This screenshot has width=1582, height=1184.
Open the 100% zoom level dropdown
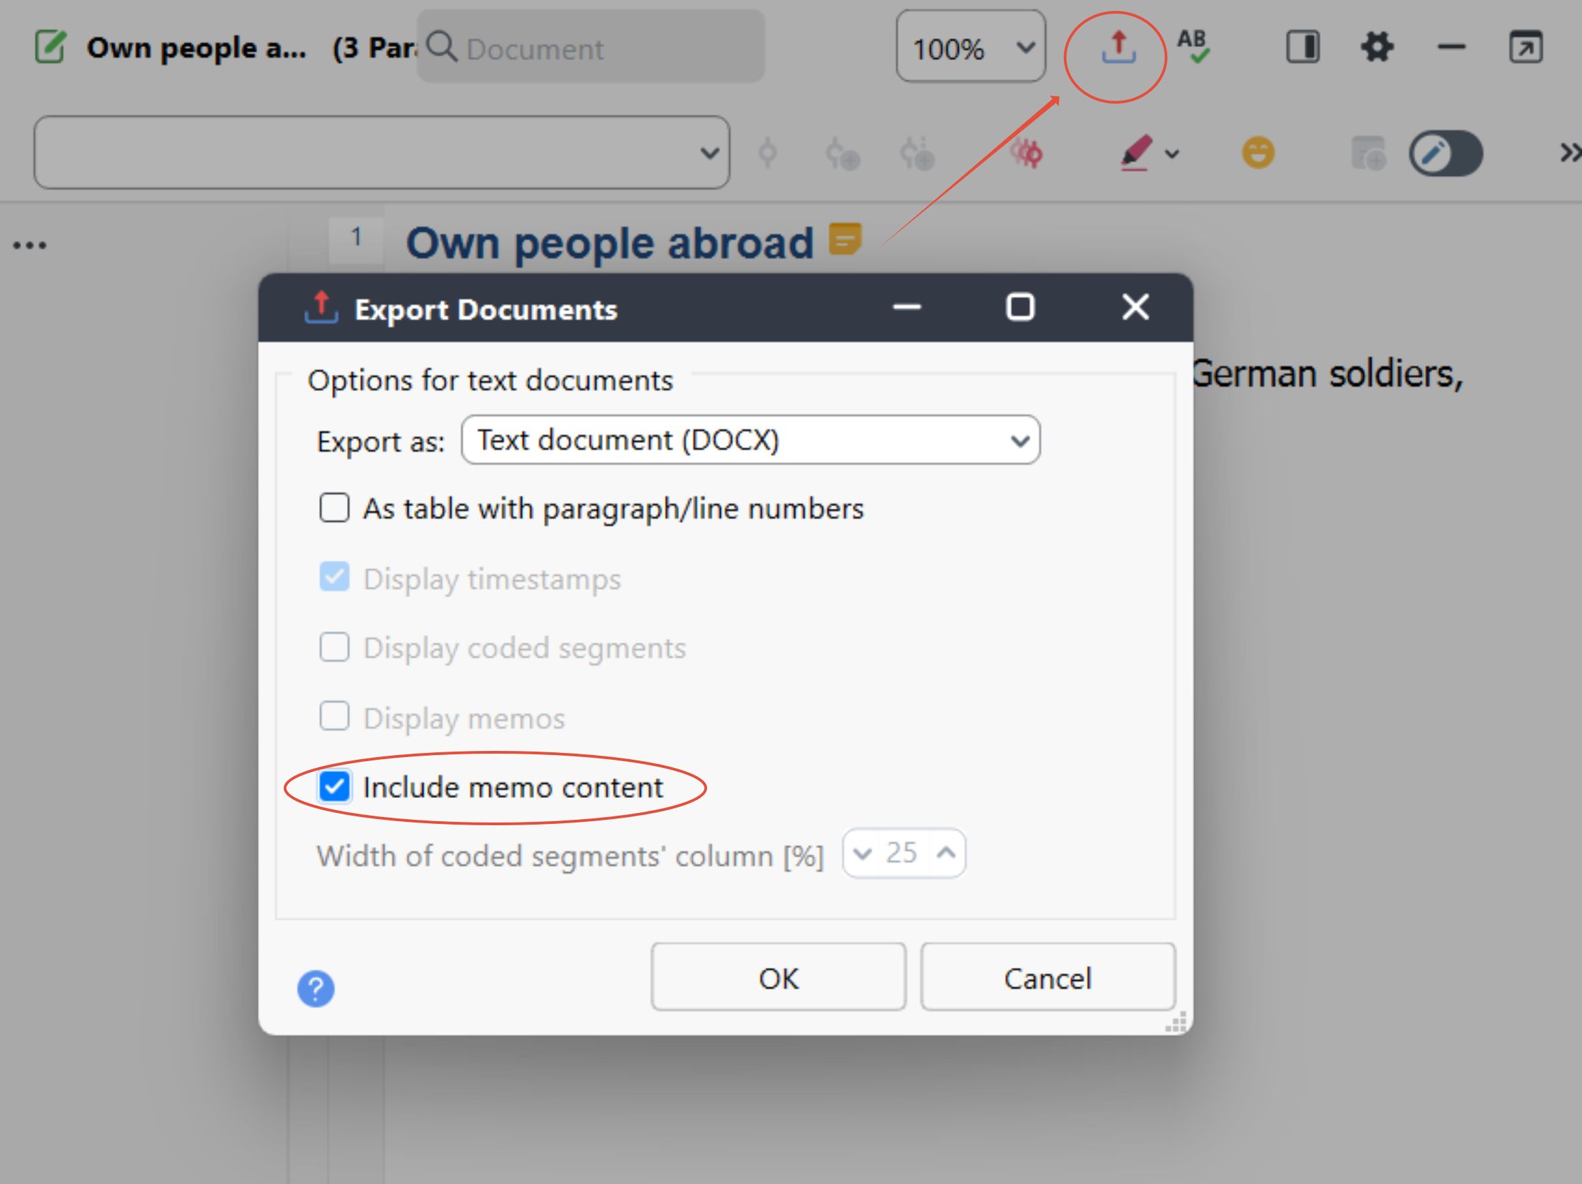(970, 48)
